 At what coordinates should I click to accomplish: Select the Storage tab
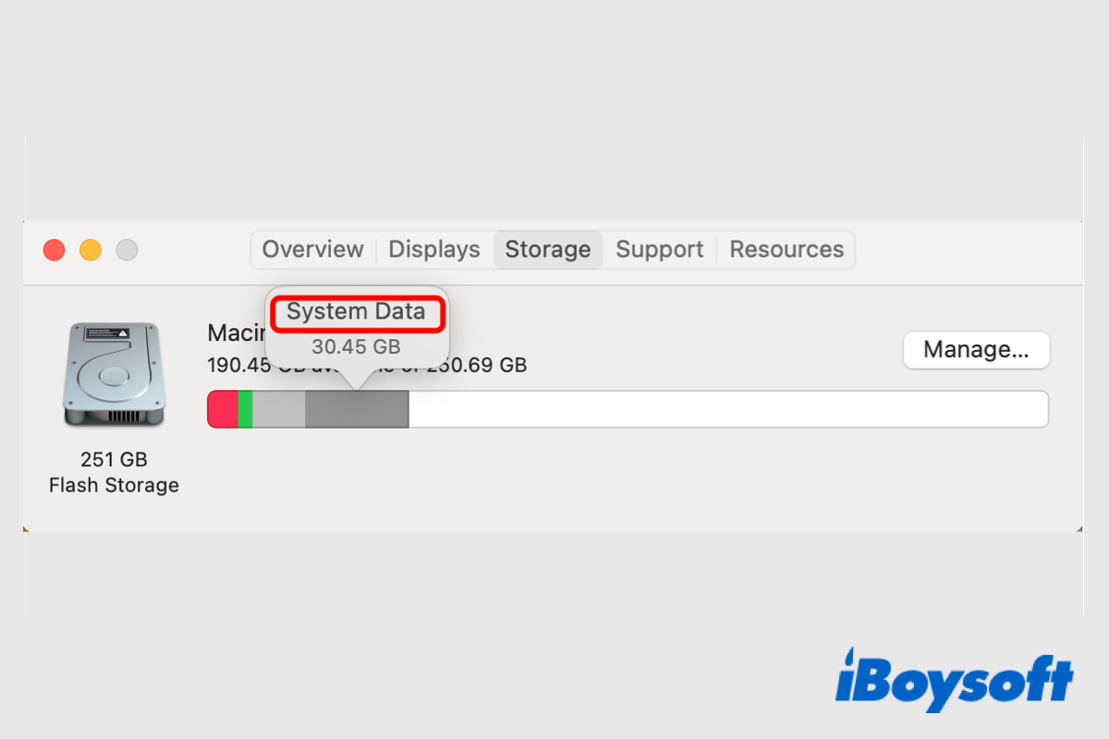(548, 249)
